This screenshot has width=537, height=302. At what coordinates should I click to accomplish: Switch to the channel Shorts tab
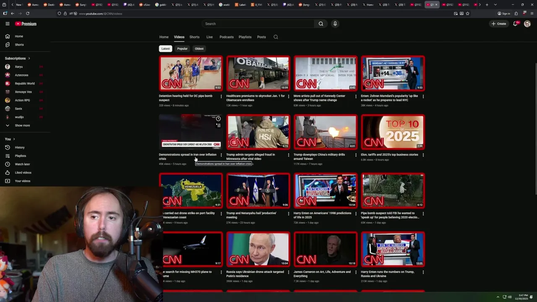coord(194,37)
